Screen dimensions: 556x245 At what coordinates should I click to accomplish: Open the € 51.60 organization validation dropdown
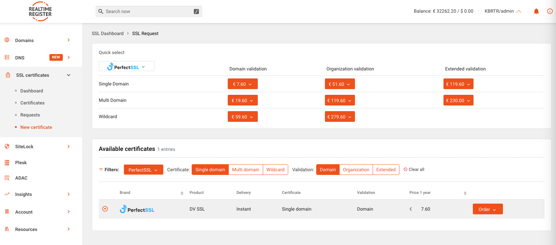click(x=340, y=84)
